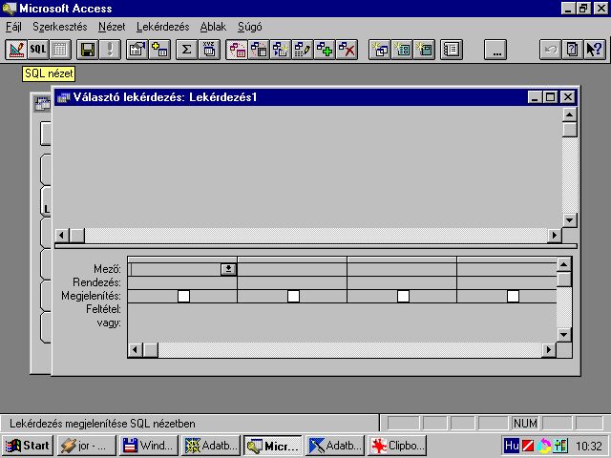Click Rendezés sort cell in first column

[x=182, y=282]
